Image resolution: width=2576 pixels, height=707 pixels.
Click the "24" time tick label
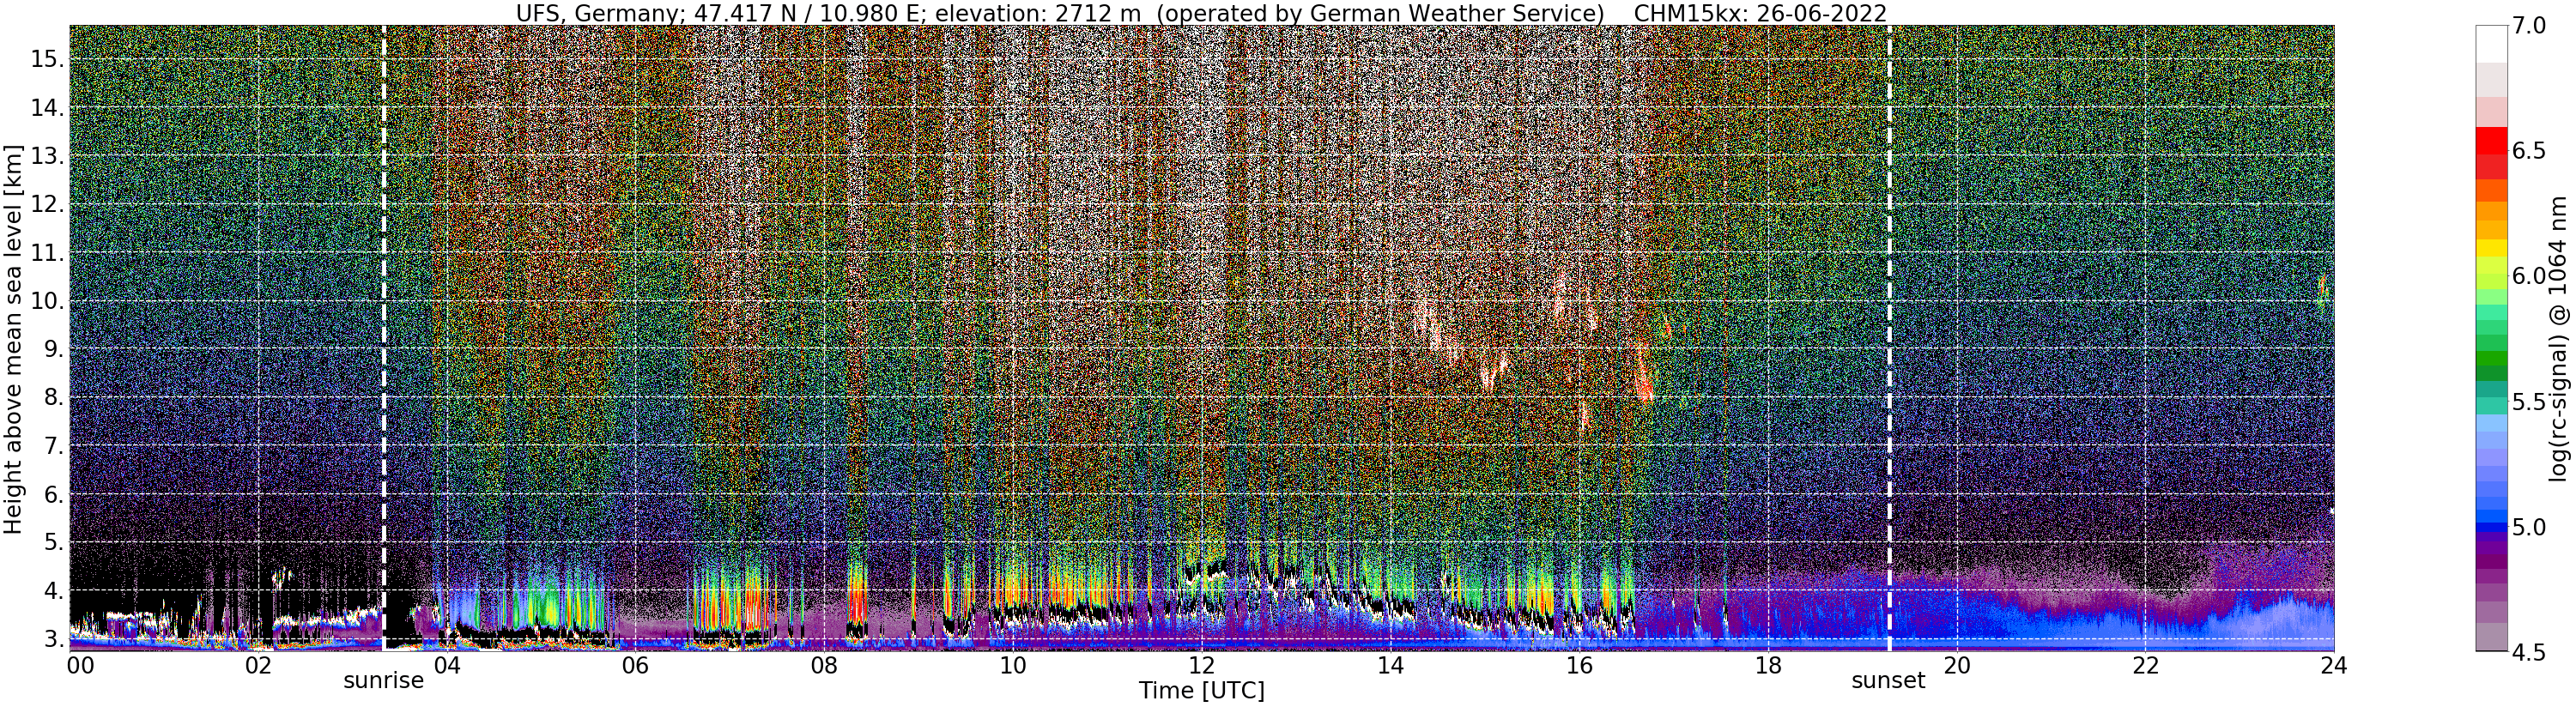click(2334, 665)
